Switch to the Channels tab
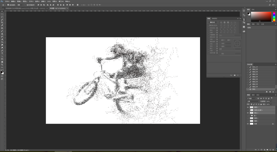277x152 pixels. pos(253,95)
